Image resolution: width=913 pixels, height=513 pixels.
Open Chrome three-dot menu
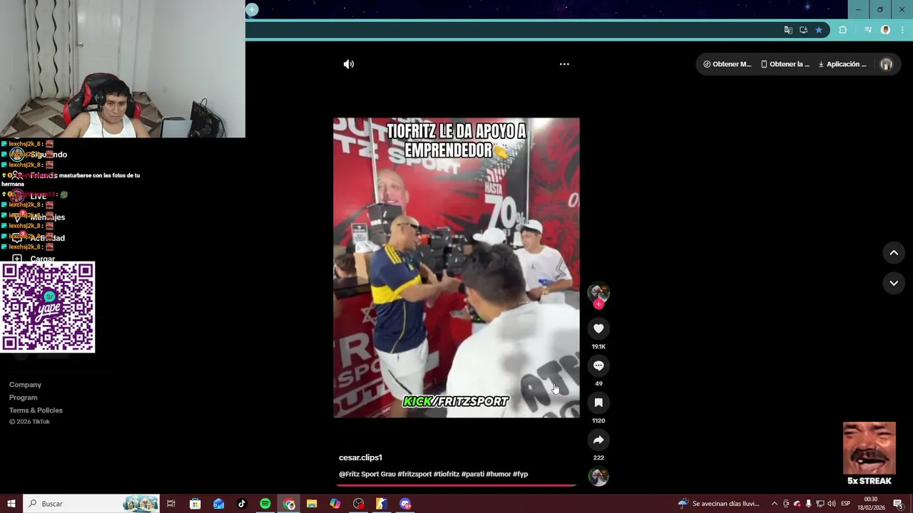click(x=902, y=30)
